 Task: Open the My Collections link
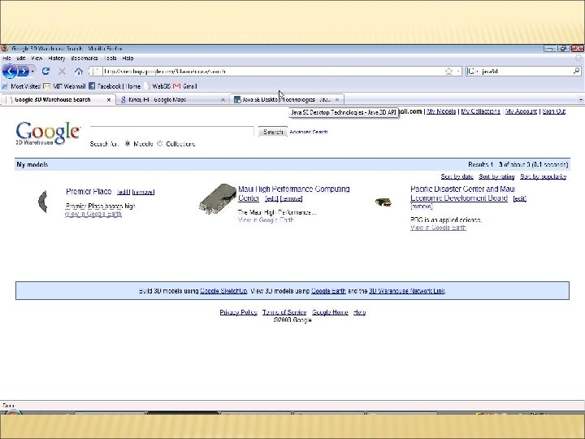pos(480,111)
